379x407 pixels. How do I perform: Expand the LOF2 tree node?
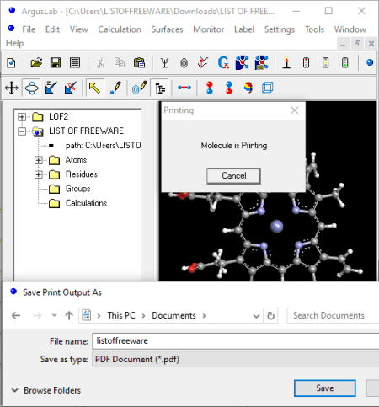point(22,117)
